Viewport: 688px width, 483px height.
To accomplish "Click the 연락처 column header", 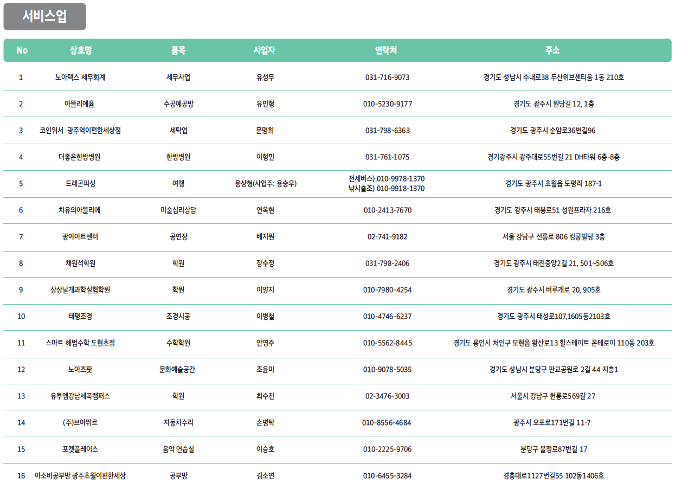I will click(x=386, y=50).
